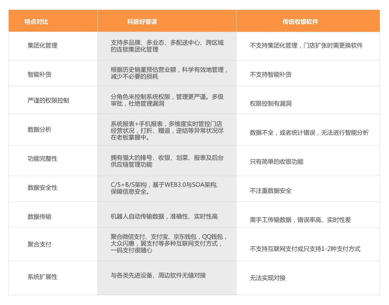Click the C/S+B/S架构 description cell

click(x=167, y=189)
